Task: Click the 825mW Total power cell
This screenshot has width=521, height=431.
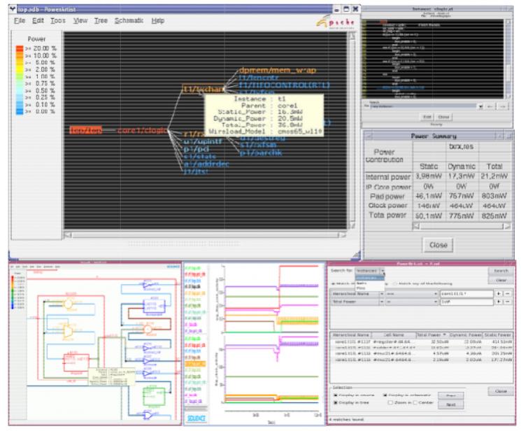Action: 494,215
